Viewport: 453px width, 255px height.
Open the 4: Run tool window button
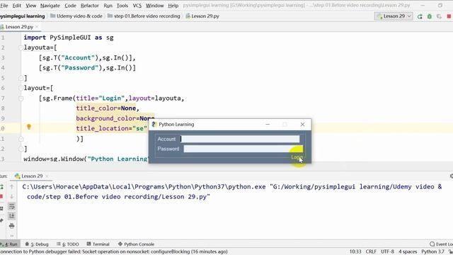click(10, 244)
